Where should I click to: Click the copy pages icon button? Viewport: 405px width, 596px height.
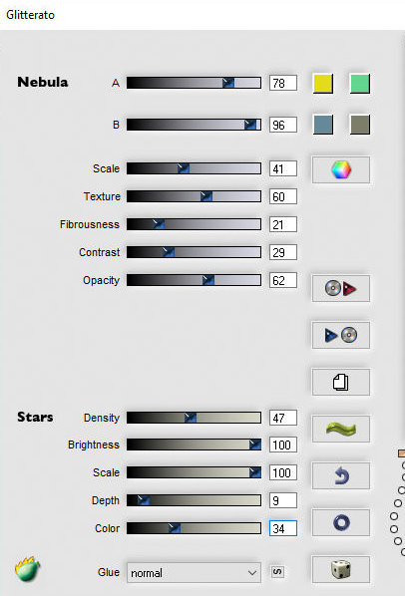click(x=341, y=382)
